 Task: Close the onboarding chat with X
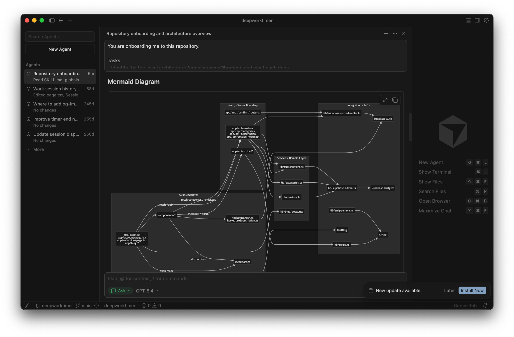click(404, 33)
